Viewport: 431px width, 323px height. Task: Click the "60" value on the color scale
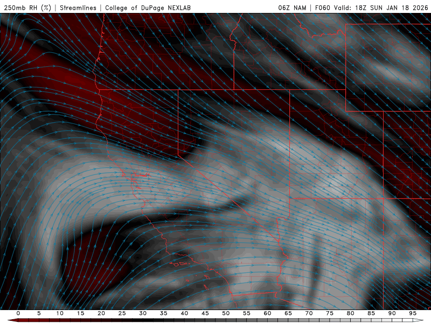(x=267, y=313)
